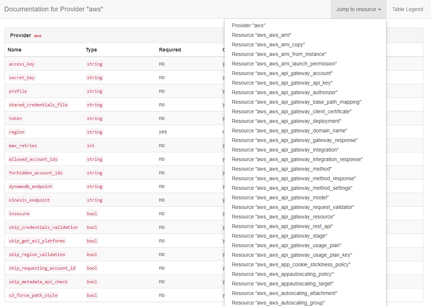Click the Documentation for Provider "aws" title
This screenshot has width=431, height=306.
pyautogui.click(x=54, y=9)
